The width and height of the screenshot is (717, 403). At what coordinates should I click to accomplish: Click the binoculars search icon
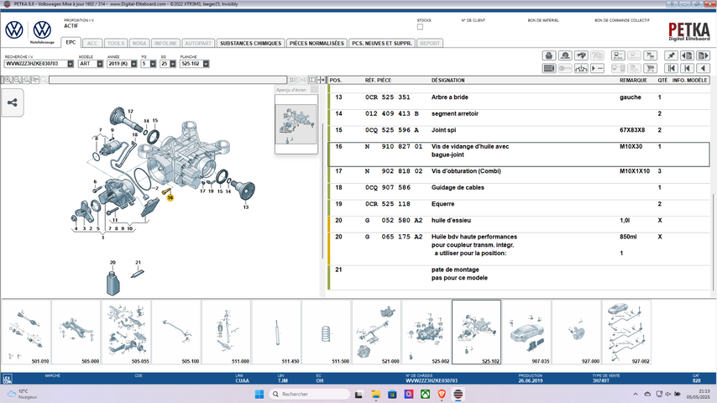pyautogui.click(x=581, y=55)
